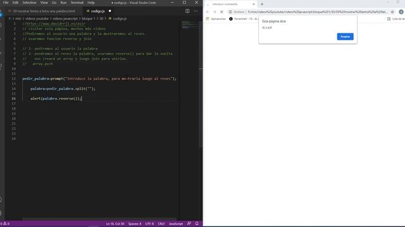Click the unsaved dot on codigo.js tab
The width and height of the screenshot is (405, 227).
click(109, 11)
